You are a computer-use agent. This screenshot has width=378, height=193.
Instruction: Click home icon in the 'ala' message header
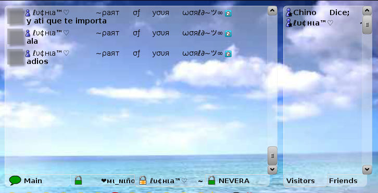click(228, 33)
